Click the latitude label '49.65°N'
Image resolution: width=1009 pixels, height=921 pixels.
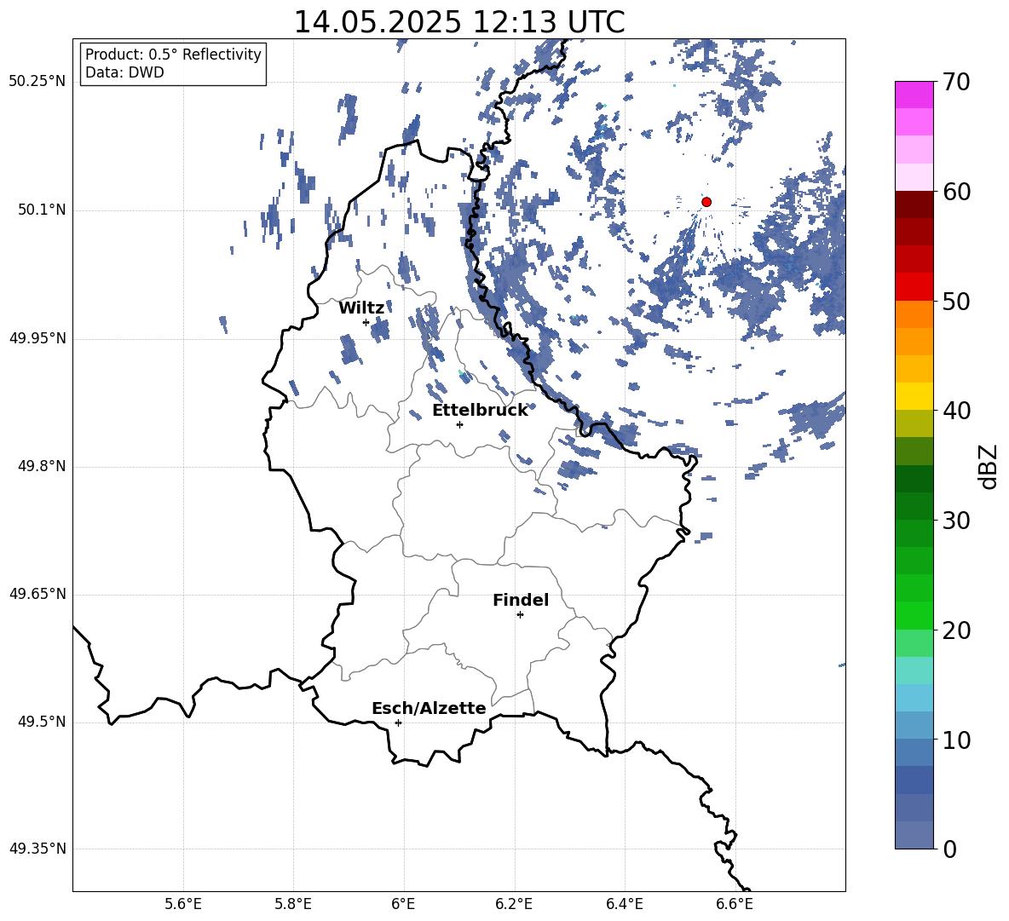point(37,594)
